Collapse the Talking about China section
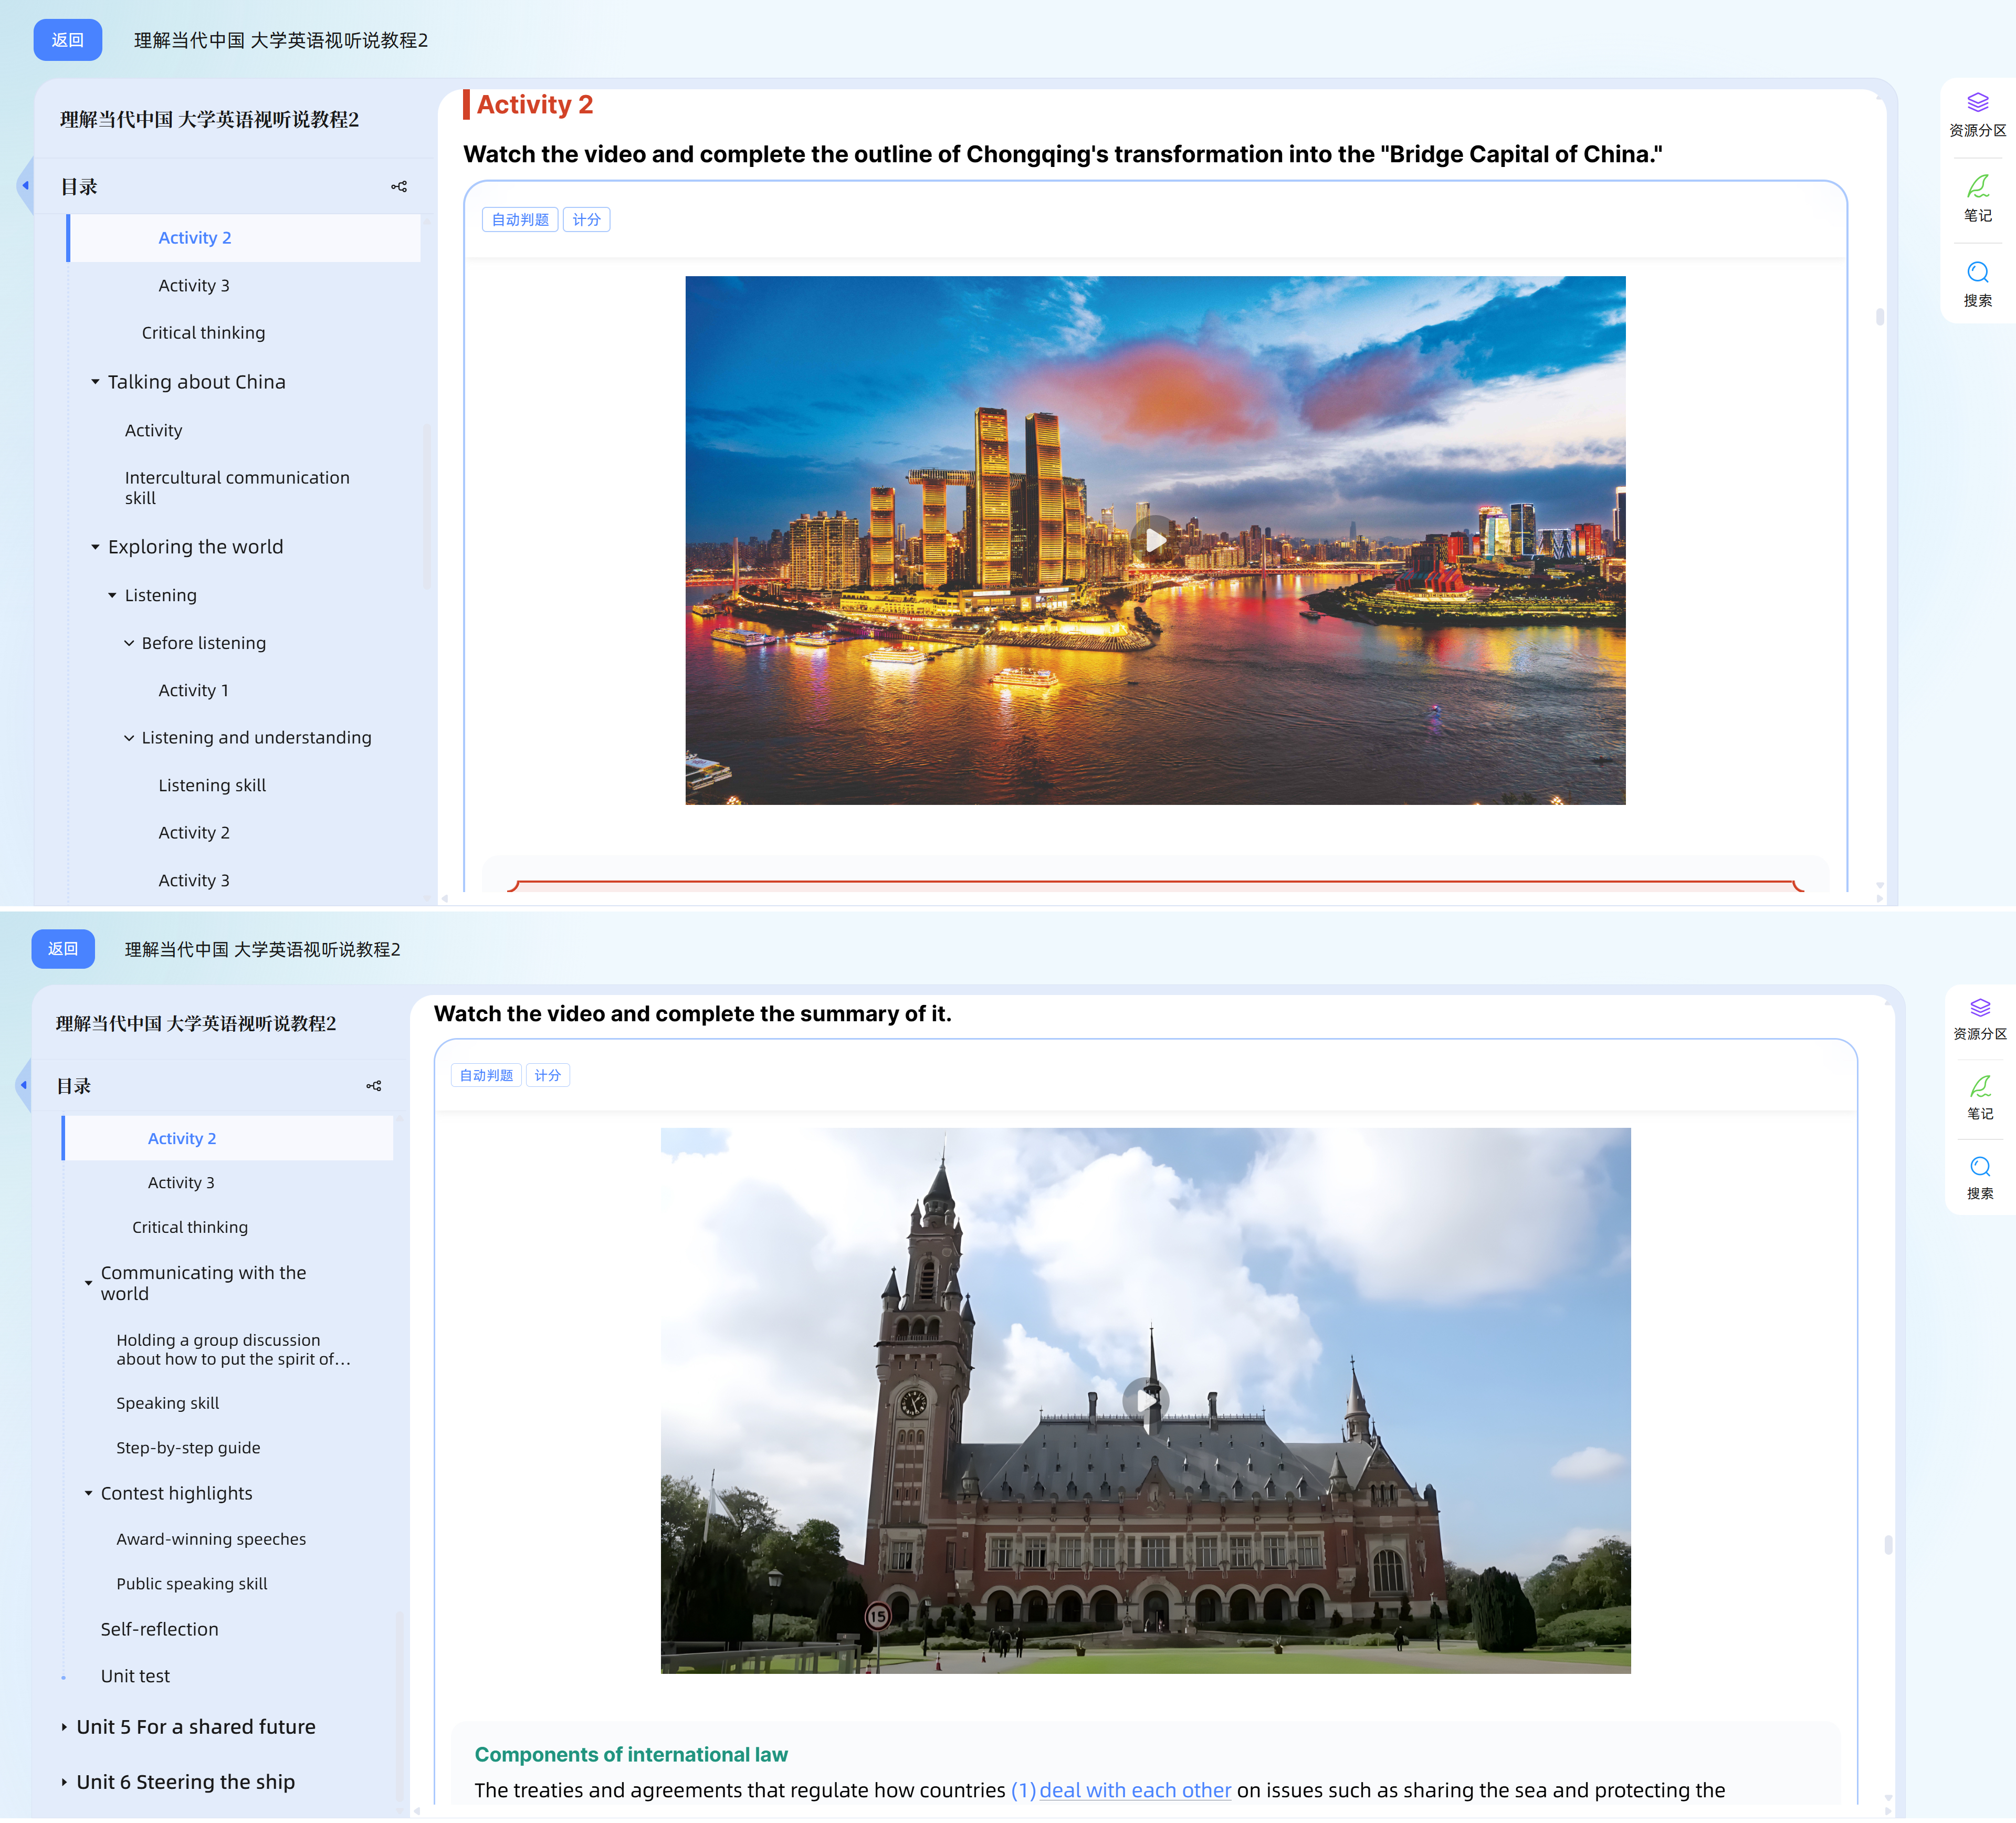Viewport: 2016px width, 1823px height. pyautogui.click(x=95, y=382)
